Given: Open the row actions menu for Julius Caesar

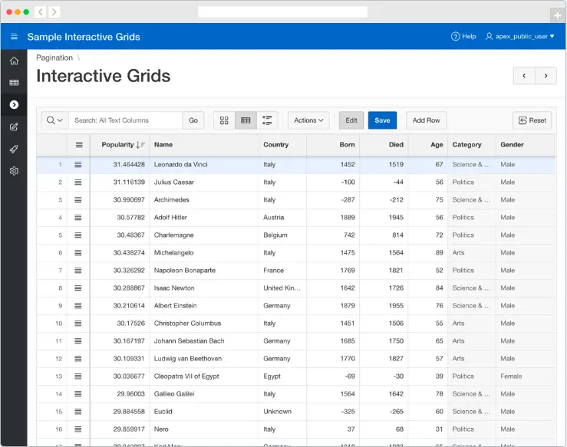Looking at the screenshot, I should [78, 182].
